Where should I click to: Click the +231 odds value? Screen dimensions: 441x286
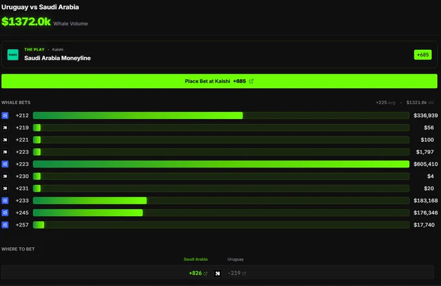coord(22,188)
